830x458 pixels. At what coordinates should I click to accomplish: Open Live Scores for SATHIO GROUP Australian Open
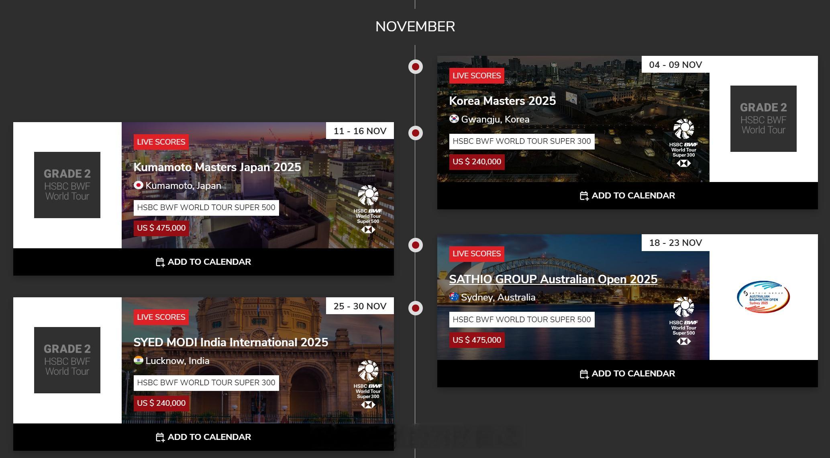477,254
